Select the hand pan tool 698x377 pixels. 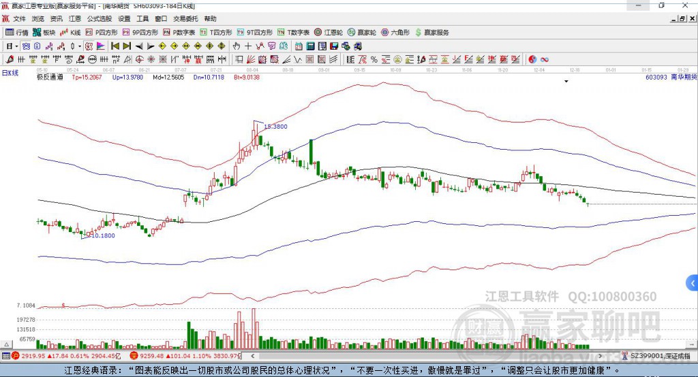click(237, 46)
